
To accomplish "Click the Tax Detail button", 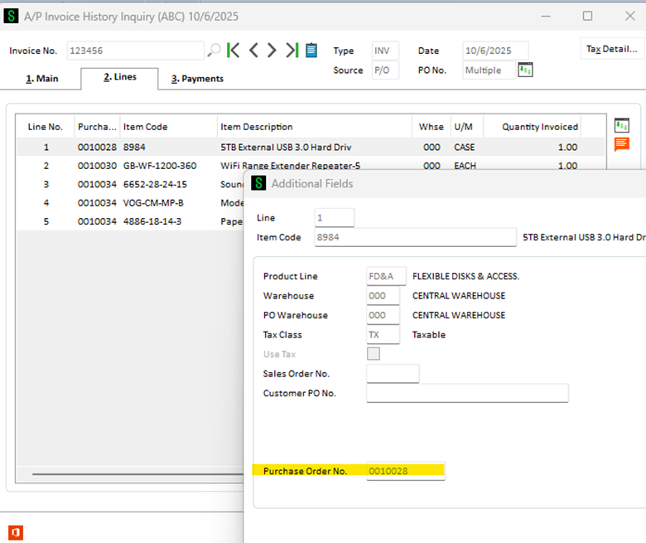I will (611, 49).
